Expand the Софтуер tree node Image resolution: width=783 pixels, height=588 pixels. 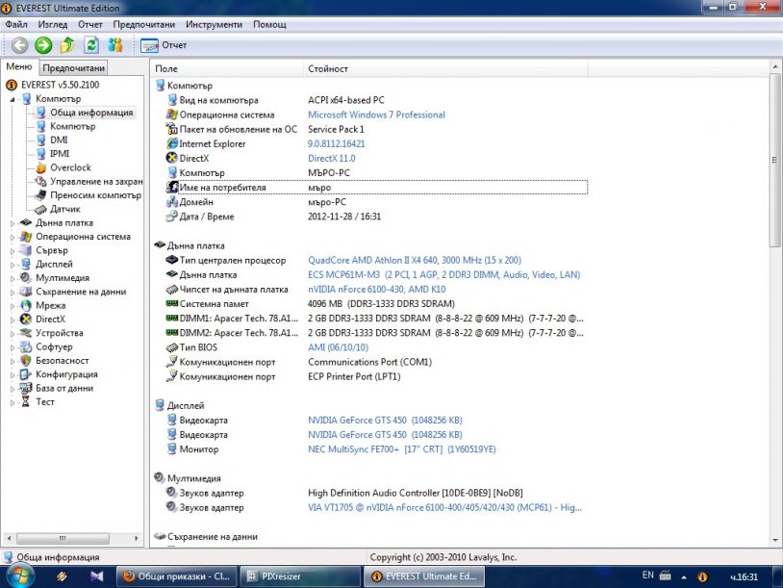pyautogui.click(x=13, y=347)
